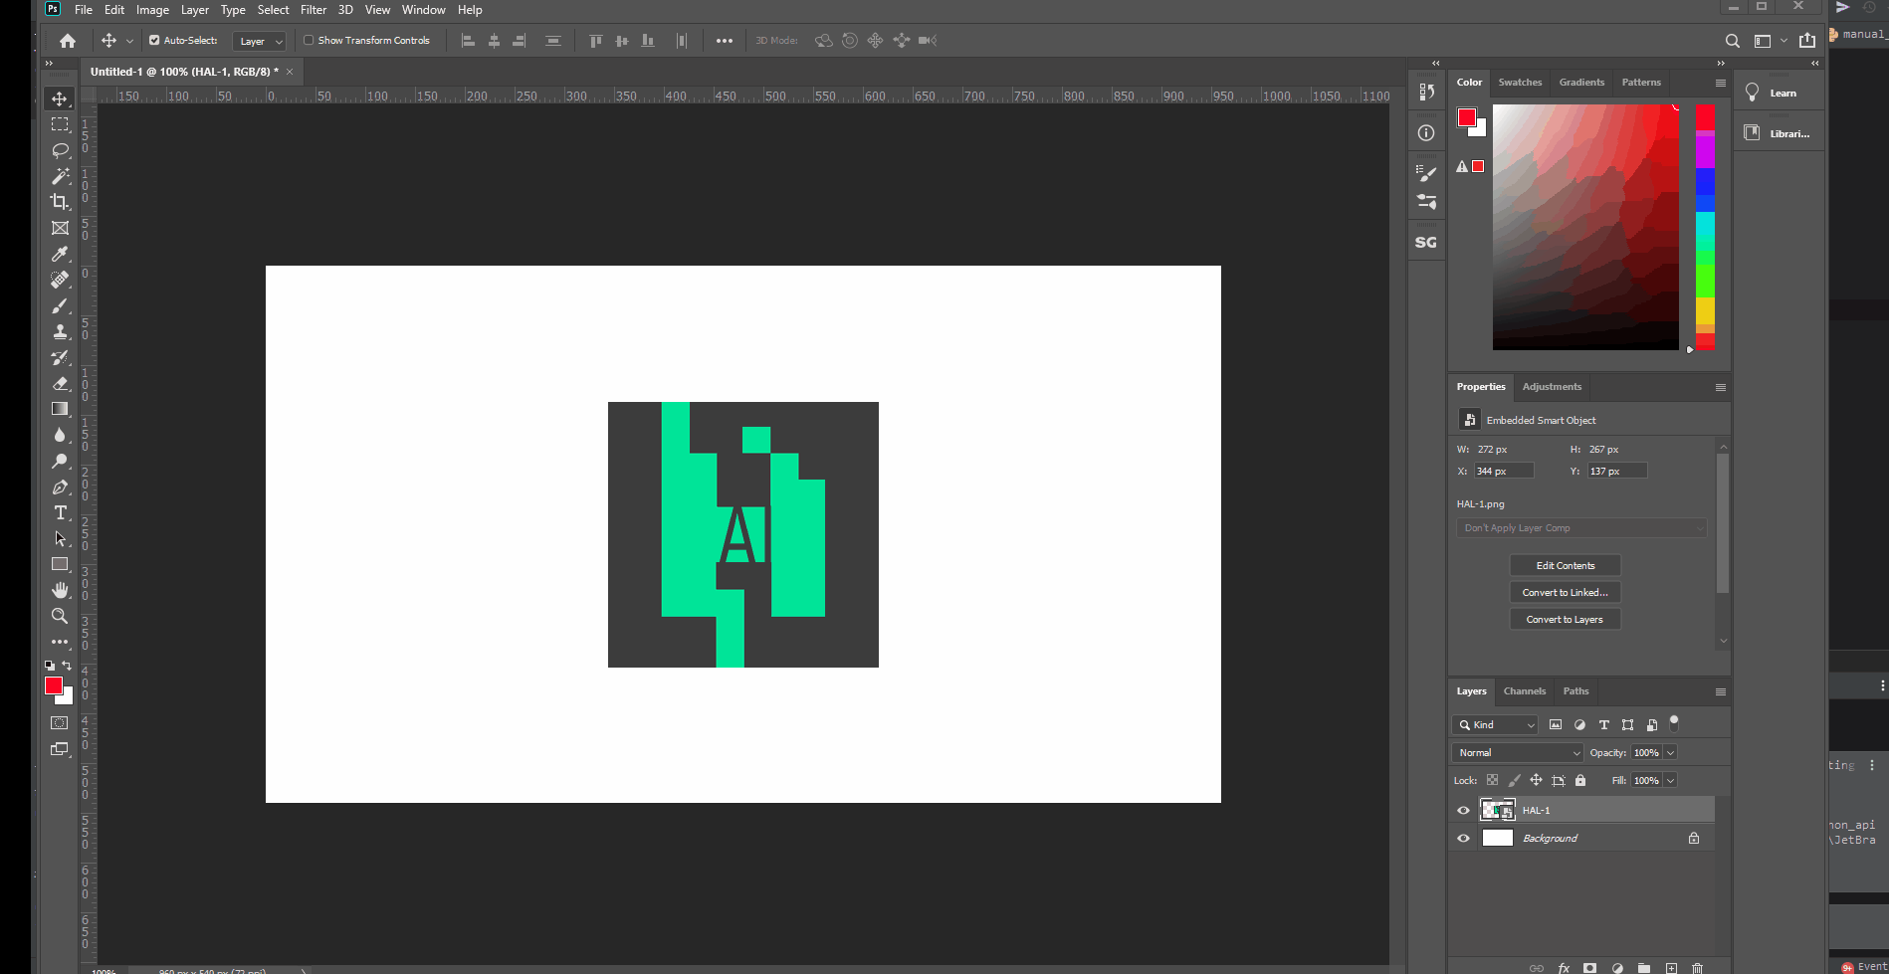Viewport: 1889px width, 974px height.
Task: Open the Brush tool
Action: pyautogui.click(x=60, y=306)
